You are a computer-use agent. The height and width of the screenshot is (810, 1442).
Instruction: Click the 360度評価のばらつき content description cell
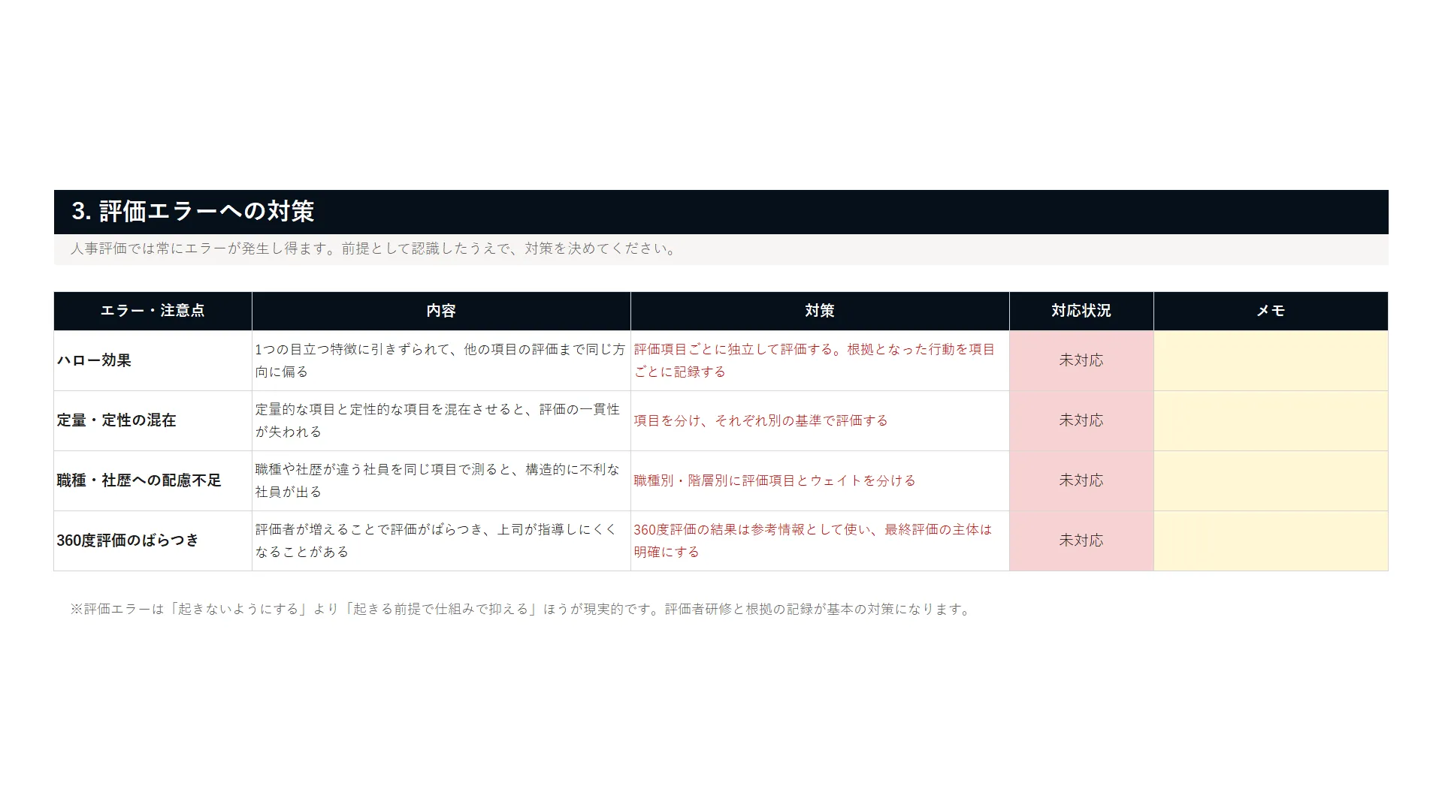point(441,541)
